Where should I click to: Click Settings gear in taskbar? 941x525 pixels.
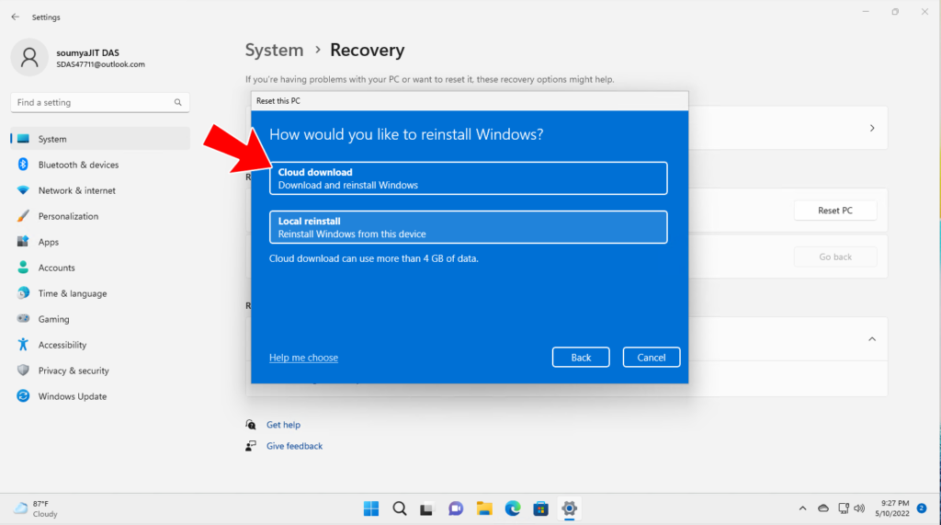point(569,508)
